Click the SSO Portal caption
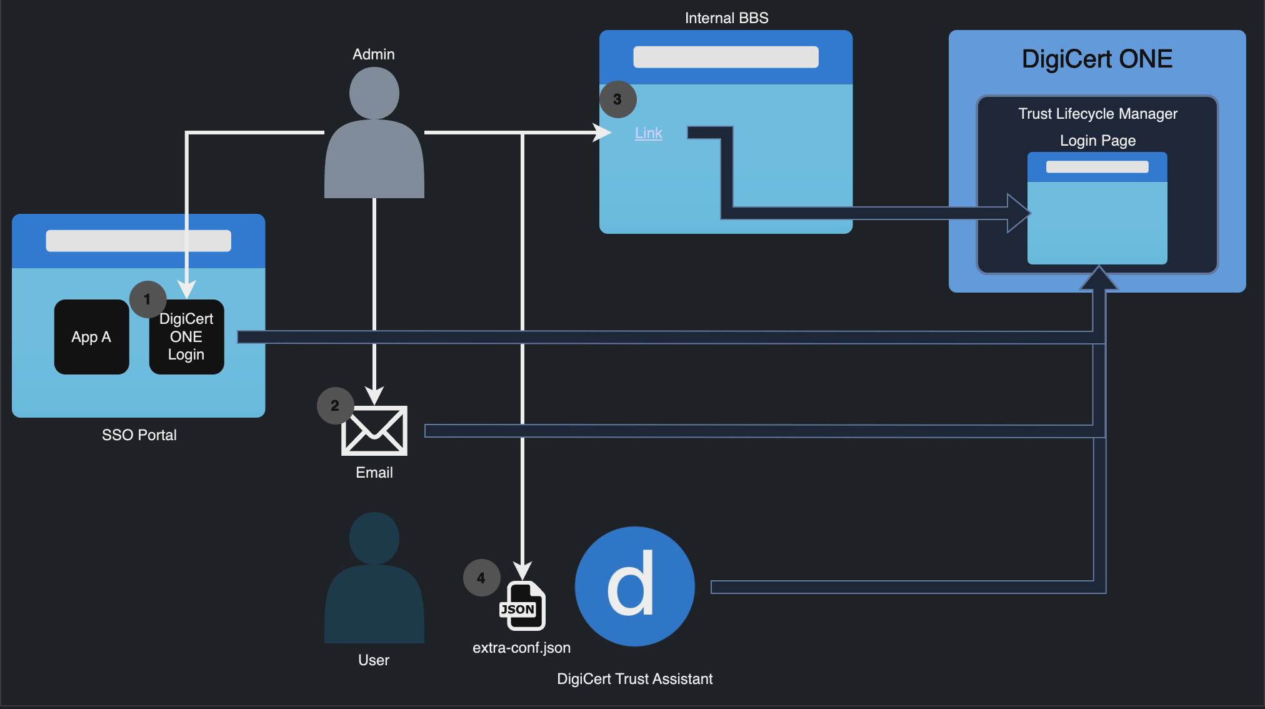This screenshot has width=1265, height=709. pyautogui.click(x=139, y=435)
